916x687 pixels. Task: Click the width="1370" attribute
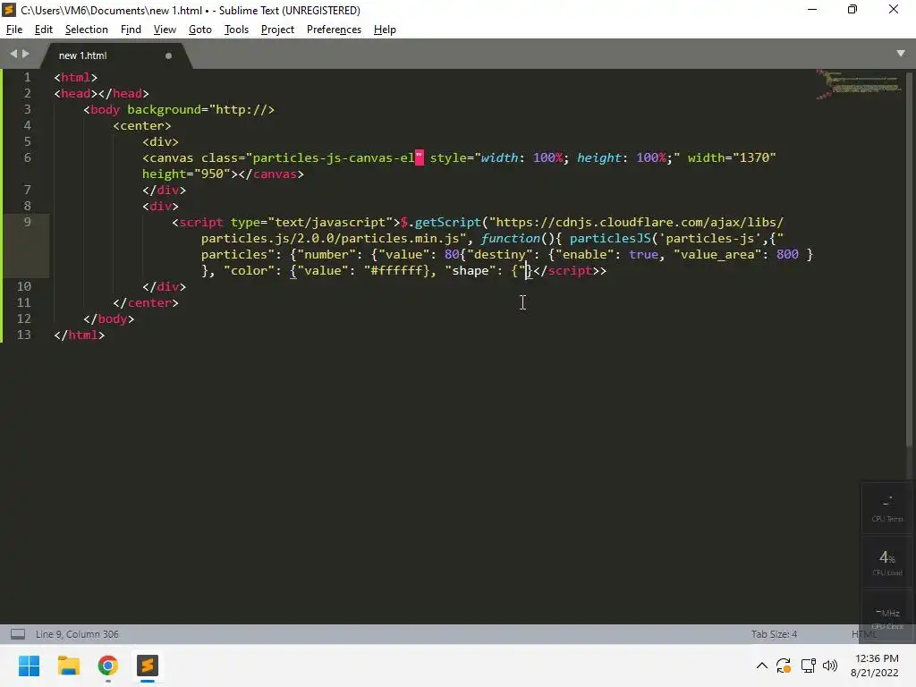click(x=732, y=157)
